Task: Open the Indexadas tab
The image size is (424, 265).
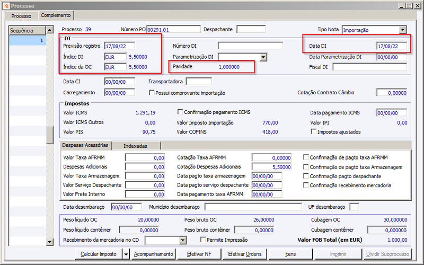Action: [x=136, y=146]
